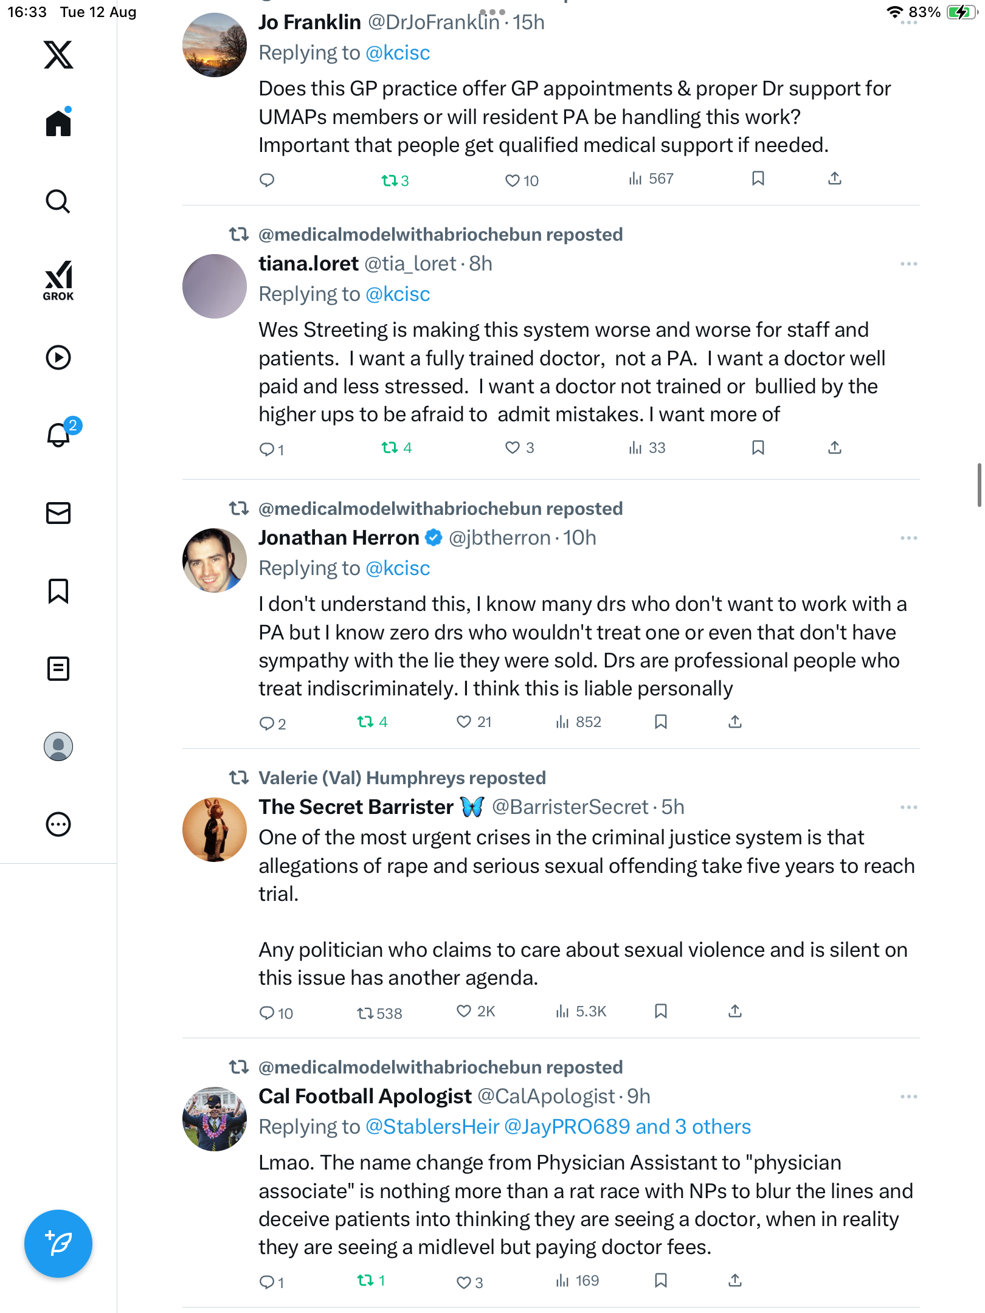This screenshot has height=1313, width=985.
Task: Open notifications bell with 2 badge
Action: click(59, 434)
